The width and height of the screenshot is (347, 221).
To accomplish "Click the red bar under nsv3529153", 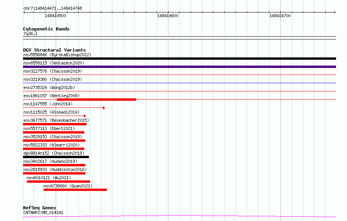I will [54, 141].
